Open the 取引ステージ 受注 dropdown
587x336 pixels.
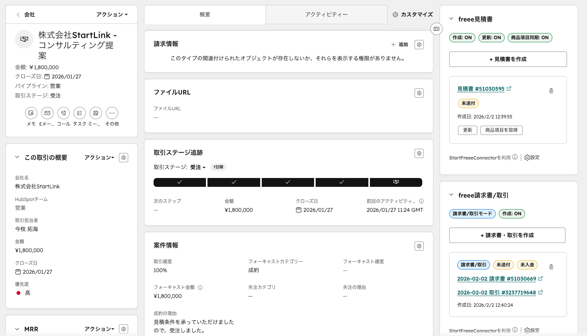[x=198, y=167]
